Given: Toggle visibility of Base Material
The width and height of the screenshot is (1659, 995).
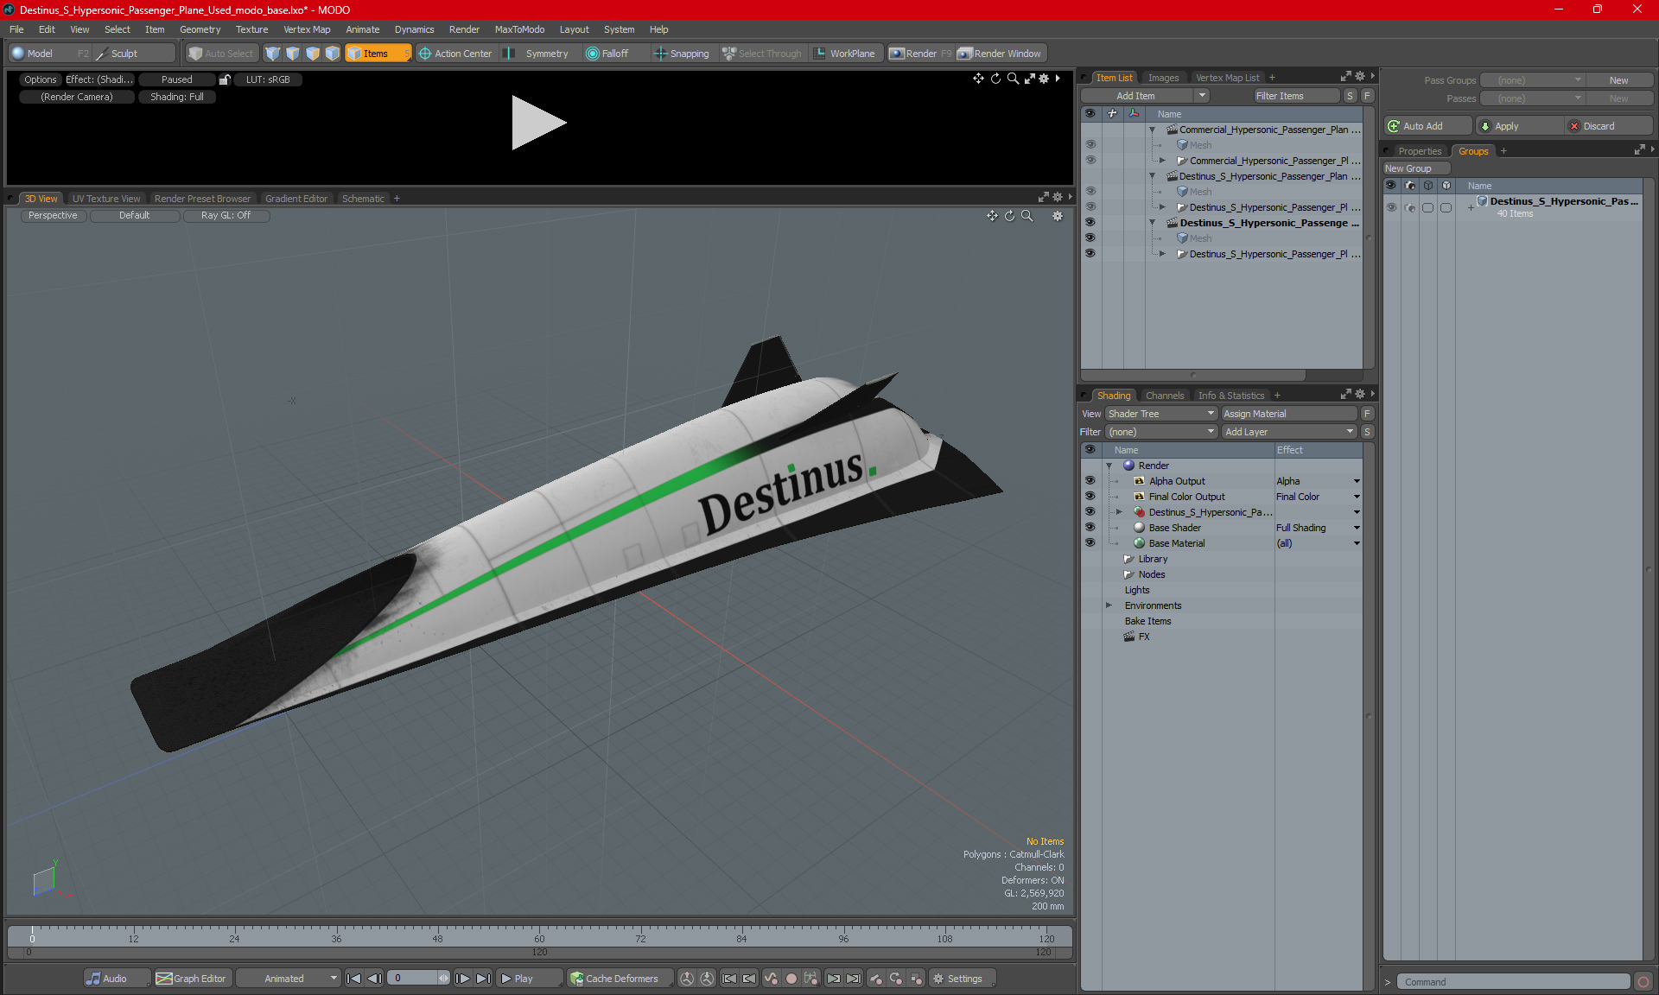Looking at the screenshot, I should (x=1090, y=543).
